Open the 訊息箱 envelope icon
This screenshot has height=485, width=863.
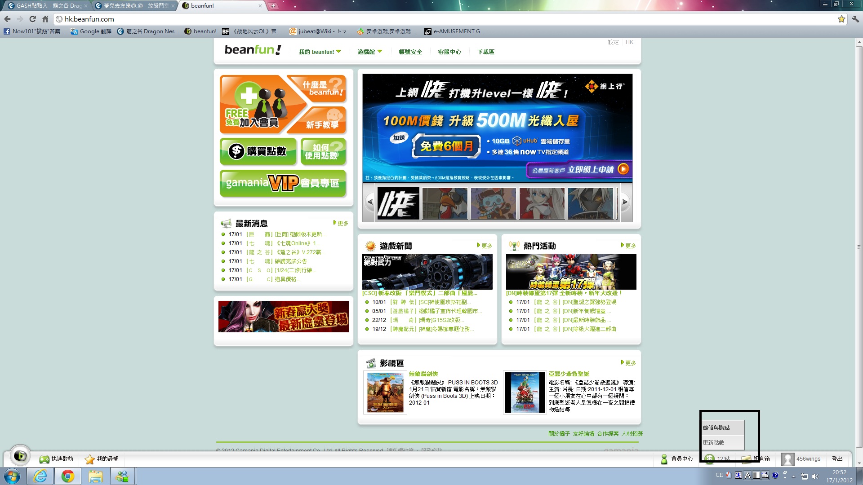(746, 459)
